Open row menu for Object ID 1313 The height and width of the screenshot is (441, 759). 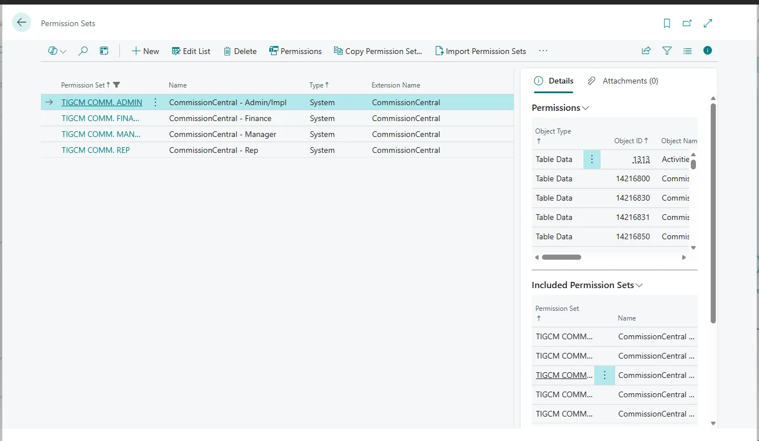click(592, 159)
